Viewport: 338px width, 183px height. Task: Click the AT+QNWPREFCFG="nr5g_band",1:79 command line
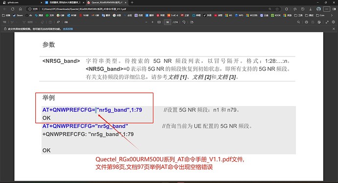pyautogui.click(x=92, y=110)
